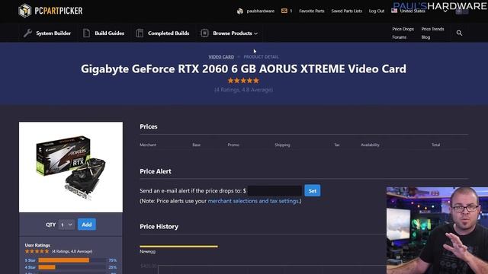
Task: Click the 25% rating percentage
Action: (113, 267)
